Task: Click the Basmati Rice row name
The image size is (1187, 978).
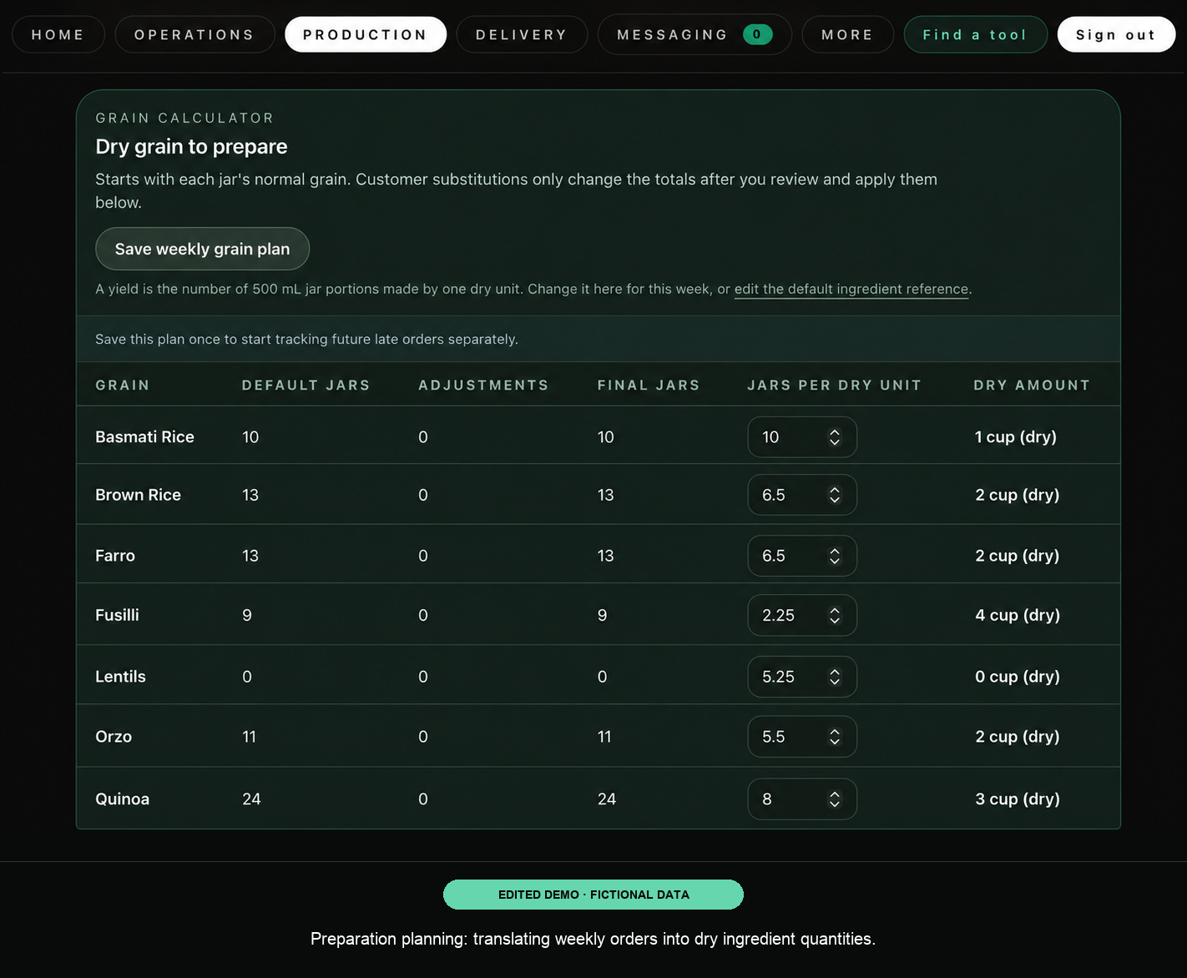Action: coord(144,437)
